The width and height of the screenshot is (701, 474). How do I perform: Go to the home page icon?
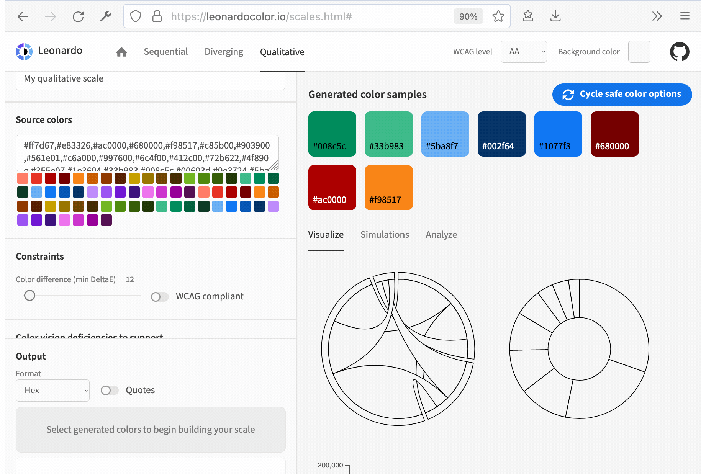(x=121, y=52)
